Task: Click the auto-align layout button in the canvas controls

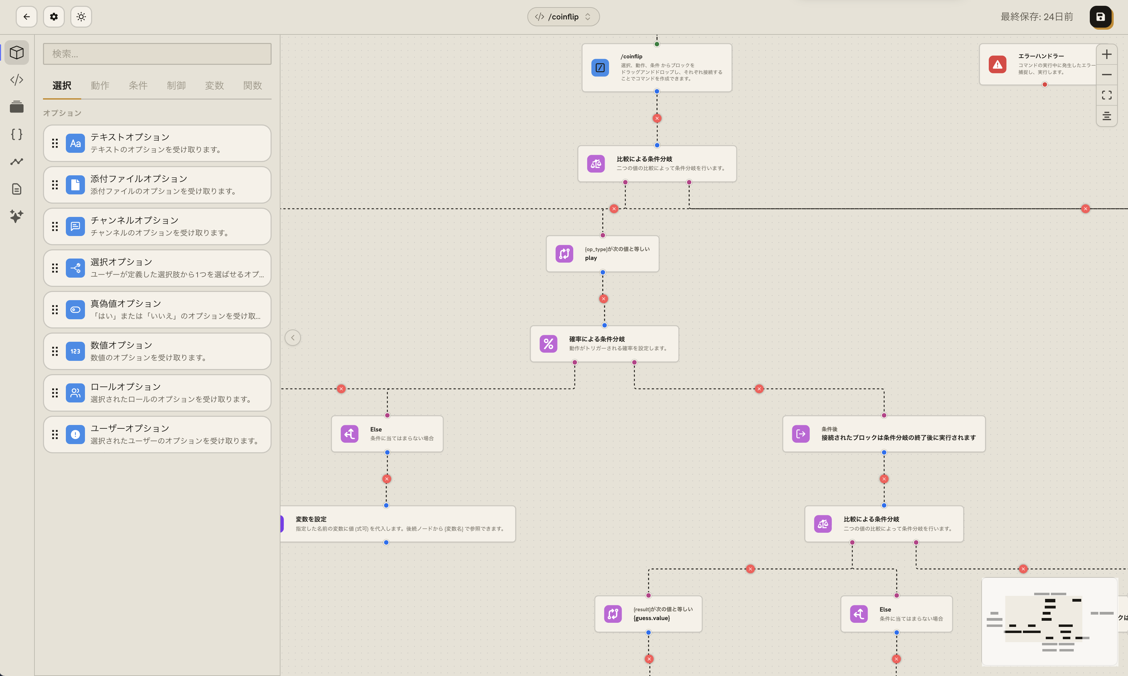Action: click(1107, 116)
